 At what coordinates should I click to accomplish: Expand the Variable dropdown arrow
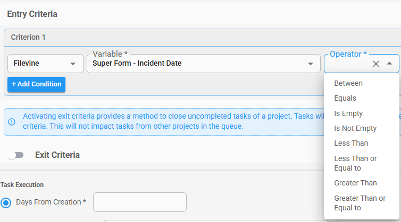tap(311, 64)
